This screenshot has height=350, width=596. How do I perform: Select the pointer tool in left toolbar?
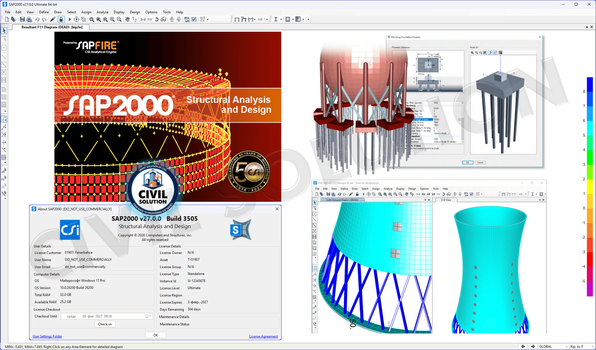[4, 31]
